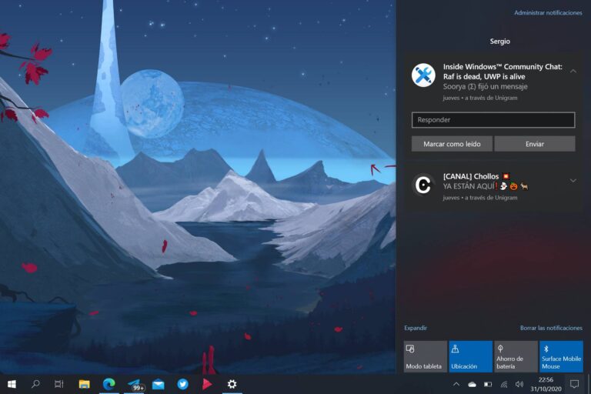Open volume speaker tray icon

(519, 384)
